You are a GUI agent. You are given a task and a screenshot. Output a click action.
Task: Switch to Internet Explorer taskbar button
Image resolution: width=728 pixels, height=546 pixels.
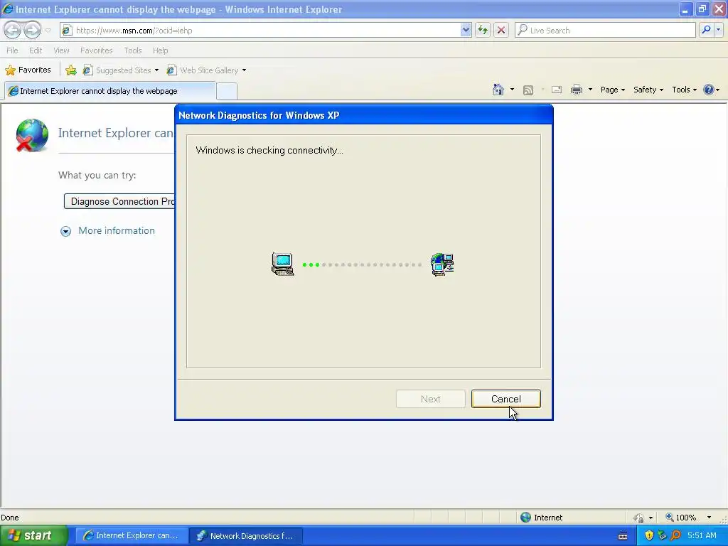pyautogui.click(x=132, y=535)
